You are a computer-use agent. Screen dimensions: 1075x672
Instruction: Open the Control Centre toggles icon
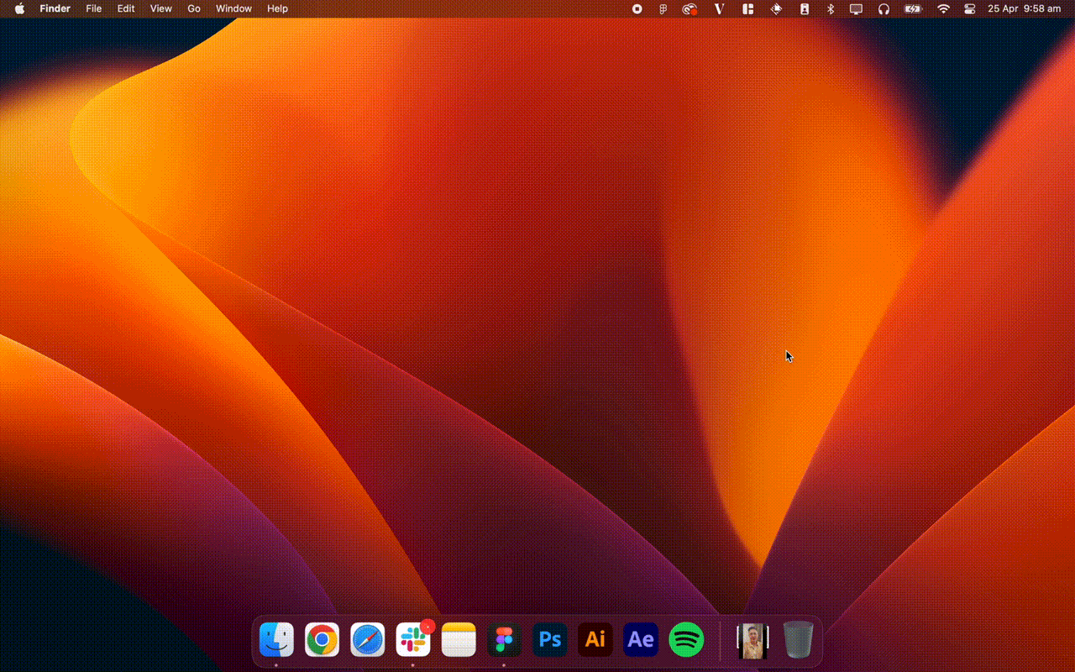tap(969, 8)
